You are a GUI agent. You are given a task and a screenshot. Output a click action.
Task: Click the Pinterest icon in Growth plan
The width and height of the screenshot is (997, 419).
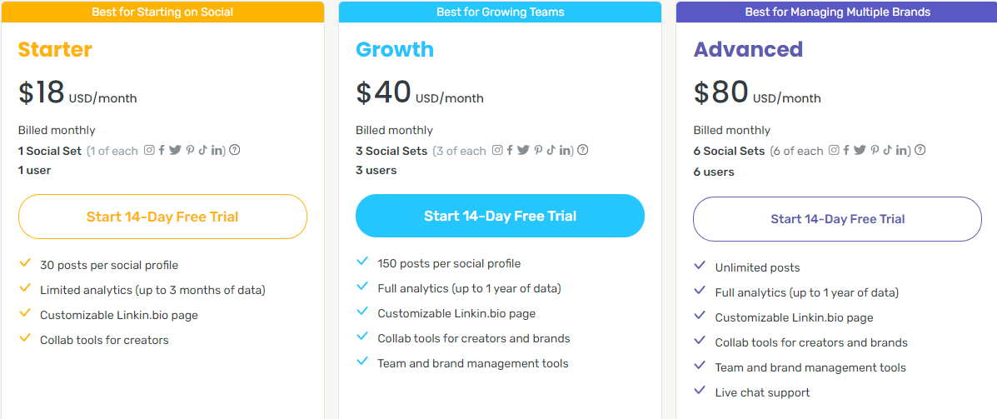tap(538, 151)
